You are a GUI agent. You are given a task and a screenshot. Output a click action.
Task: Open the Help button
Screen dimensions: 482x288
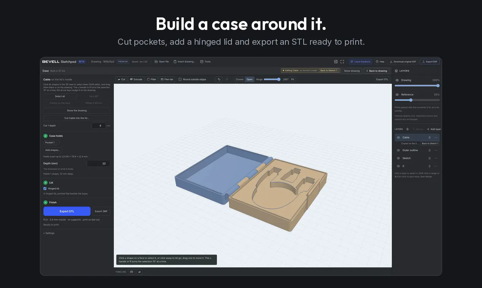380,61
